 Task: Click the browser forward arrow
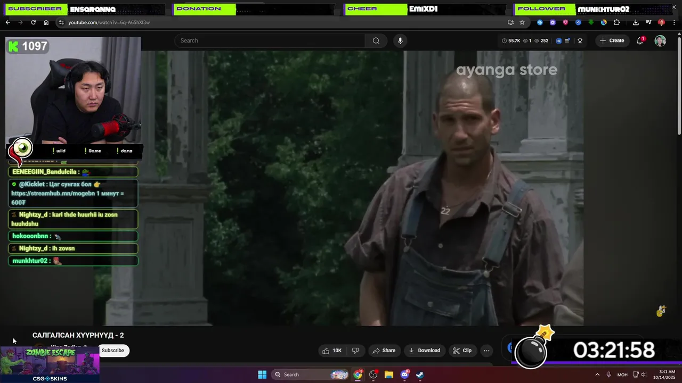20,22
